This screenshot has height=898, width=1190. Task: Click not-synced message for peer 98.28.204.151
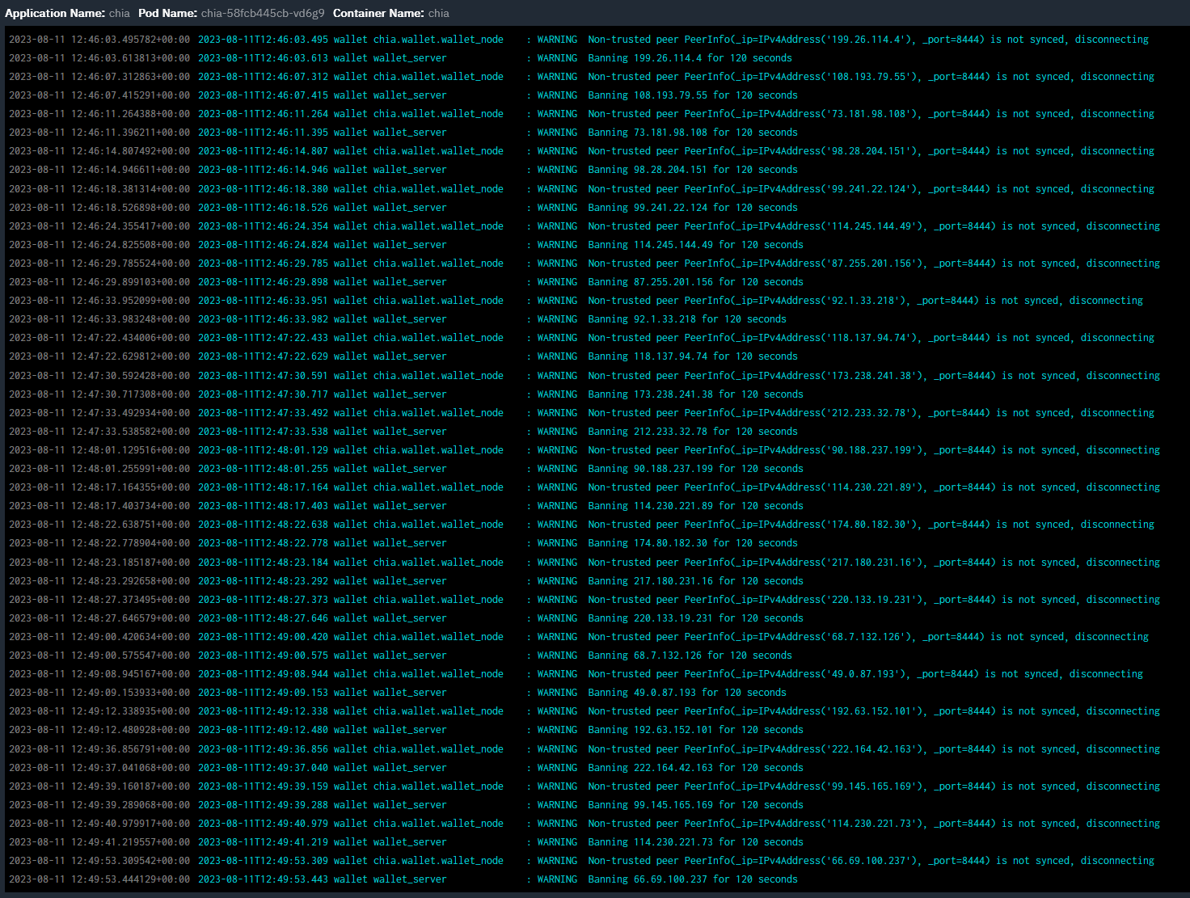tap(871, 151)
